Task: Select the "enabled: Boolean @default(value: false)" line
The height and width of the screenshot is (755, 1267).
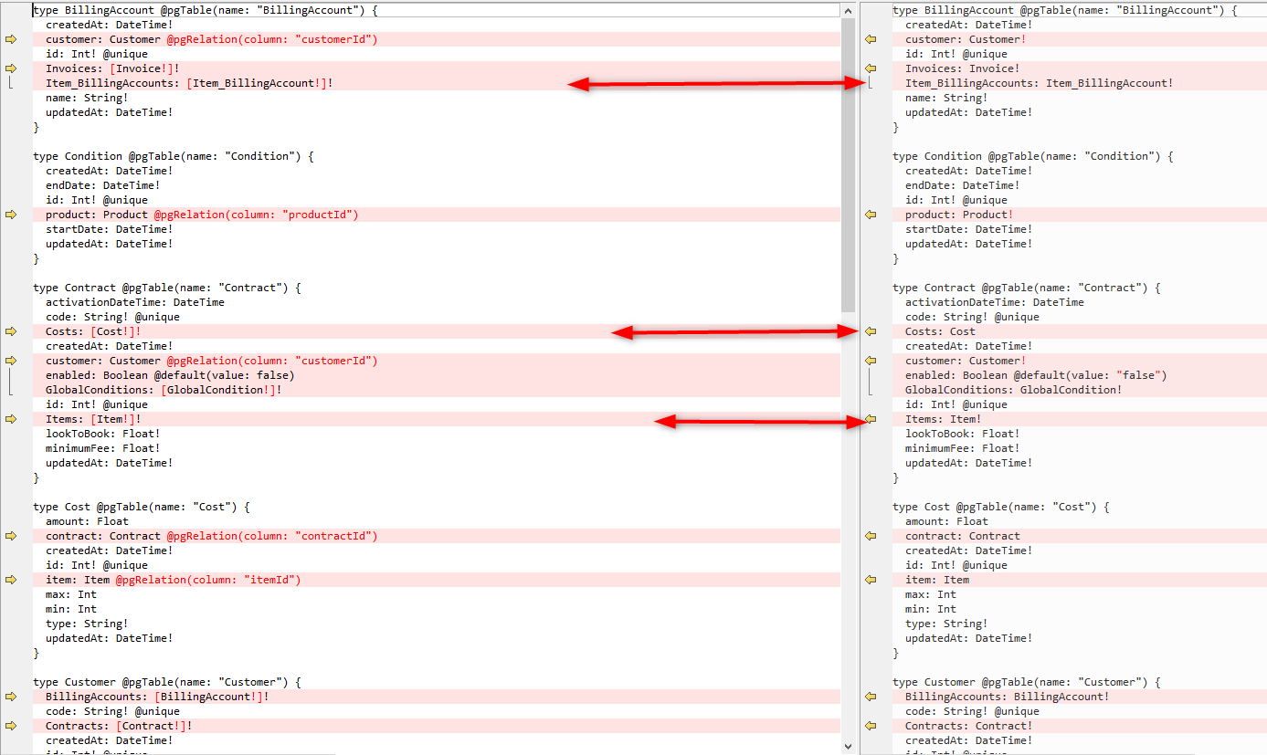Action: coord(183,374)
